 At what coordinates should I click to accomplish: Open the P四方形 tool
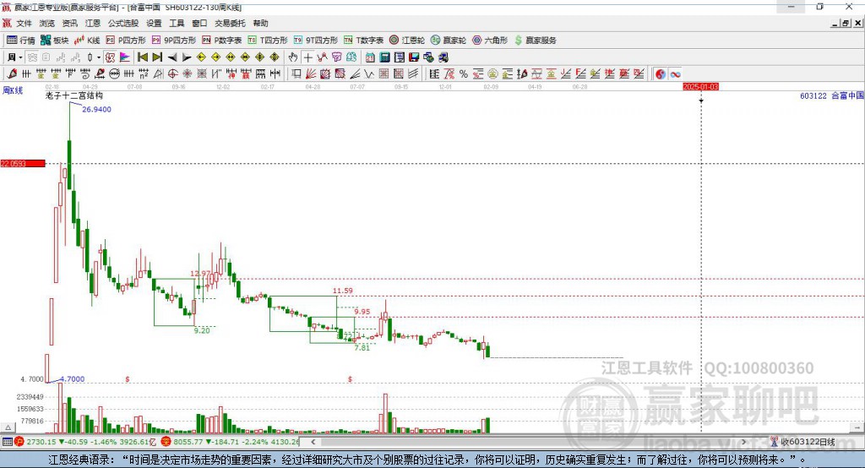(126, 41)
